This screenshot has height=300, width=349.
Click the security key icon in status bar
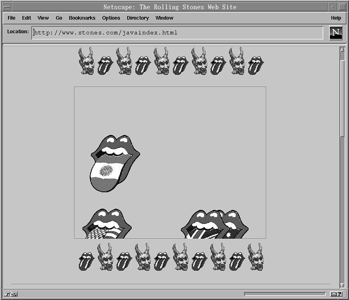tap(11, 294)
